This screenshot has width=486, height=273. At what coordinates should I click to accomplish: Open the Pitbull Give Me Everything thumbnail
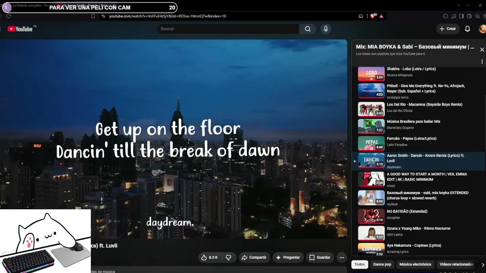click(x=371, y=91)
